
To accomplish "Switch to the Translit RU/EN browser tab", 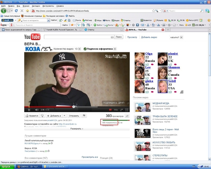I will tap(62, 29).
